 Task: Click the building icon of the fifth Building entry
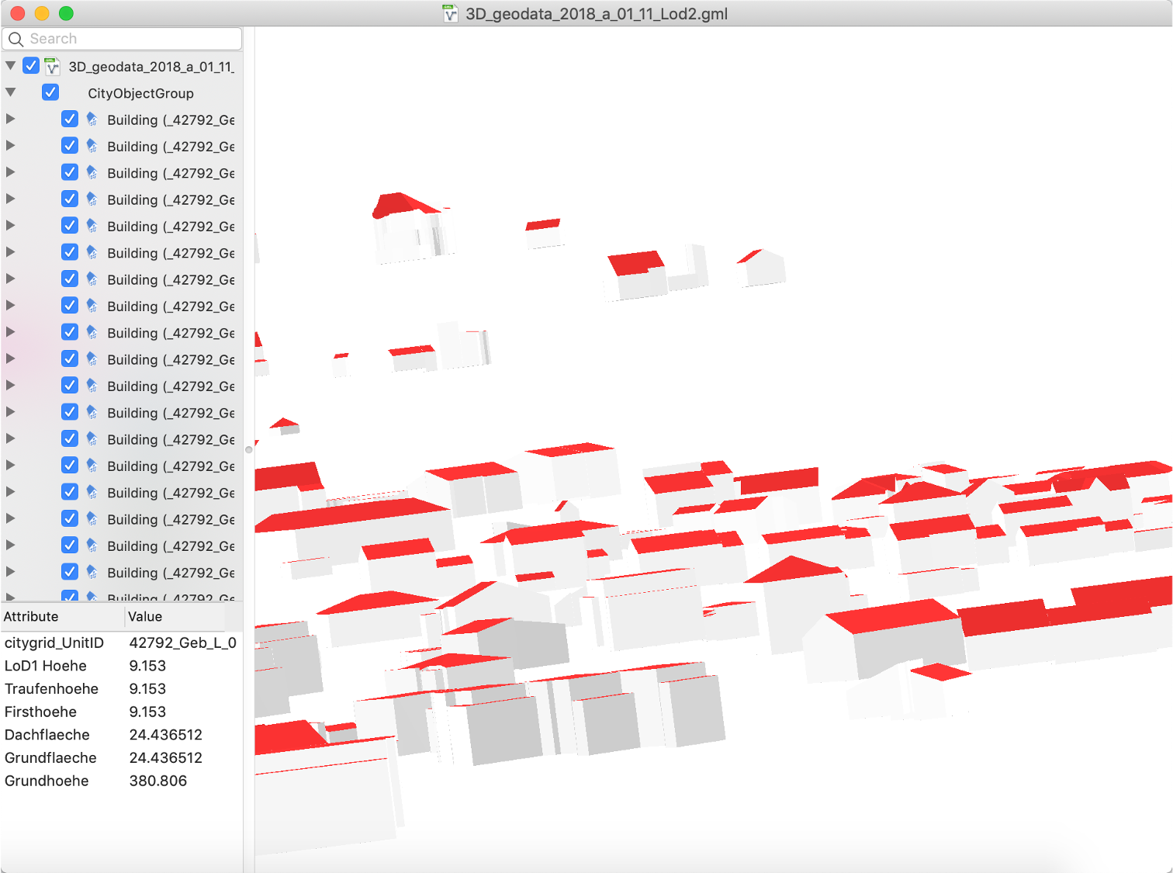point(91,225)
